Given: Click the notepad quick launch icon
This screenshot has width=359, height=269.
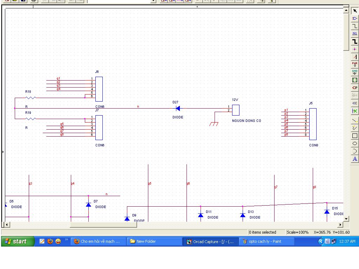Looking at the screenshot, I should coord(42,241).
